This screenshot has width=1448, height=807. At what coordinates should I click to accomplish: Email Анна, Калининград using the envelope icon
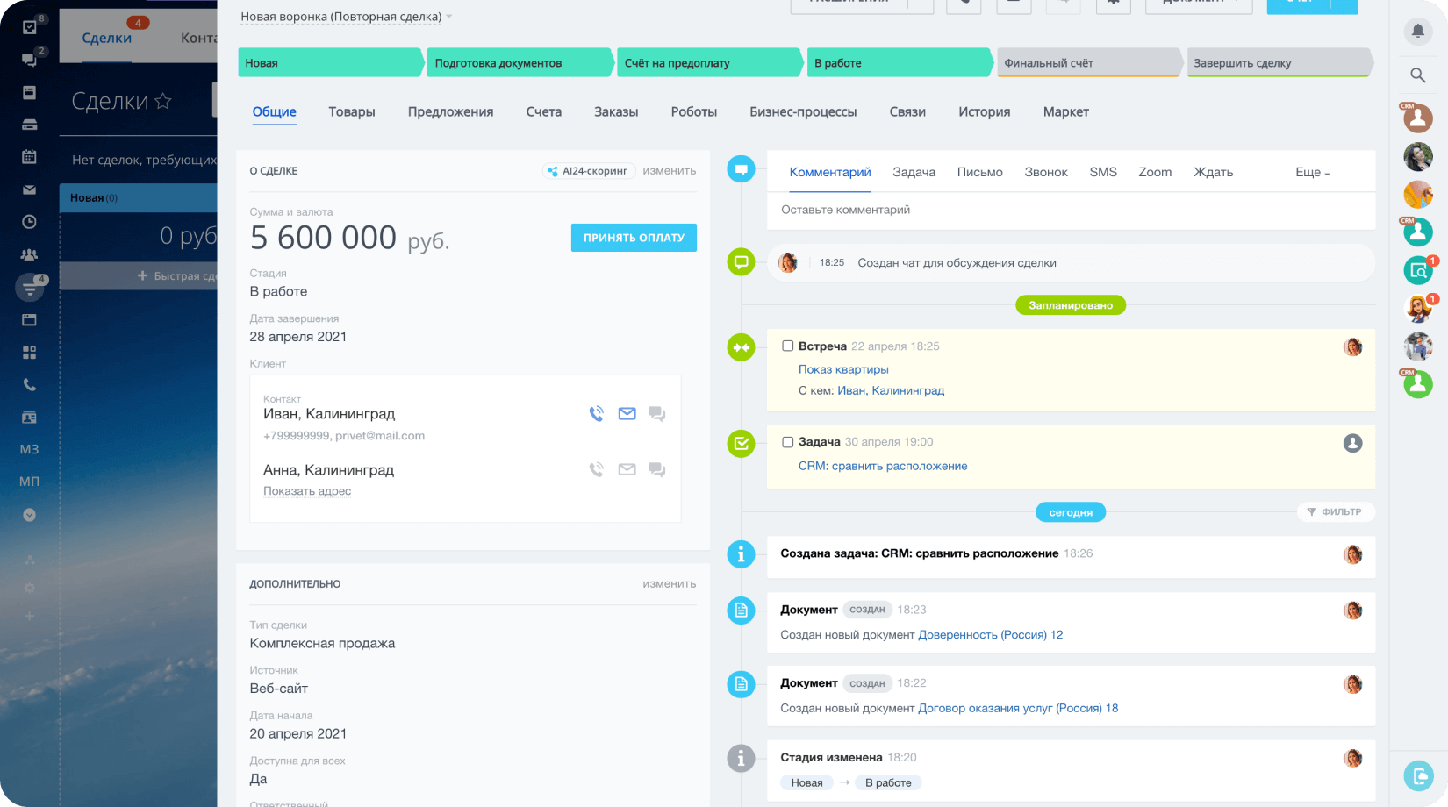tap(627, 469)
